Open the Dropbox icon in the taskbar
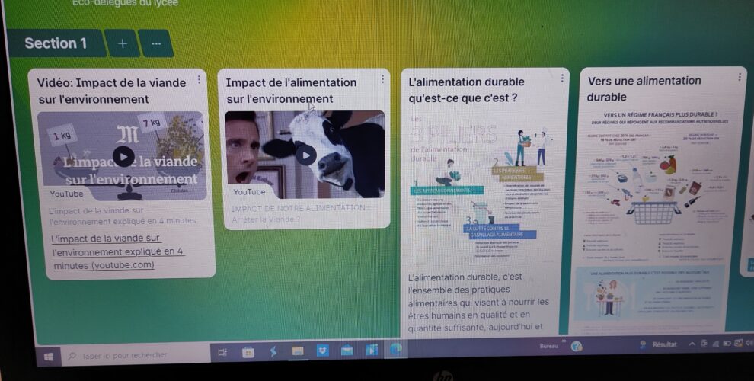This screenshot has height=381, width=754. (x=322, y=351)
